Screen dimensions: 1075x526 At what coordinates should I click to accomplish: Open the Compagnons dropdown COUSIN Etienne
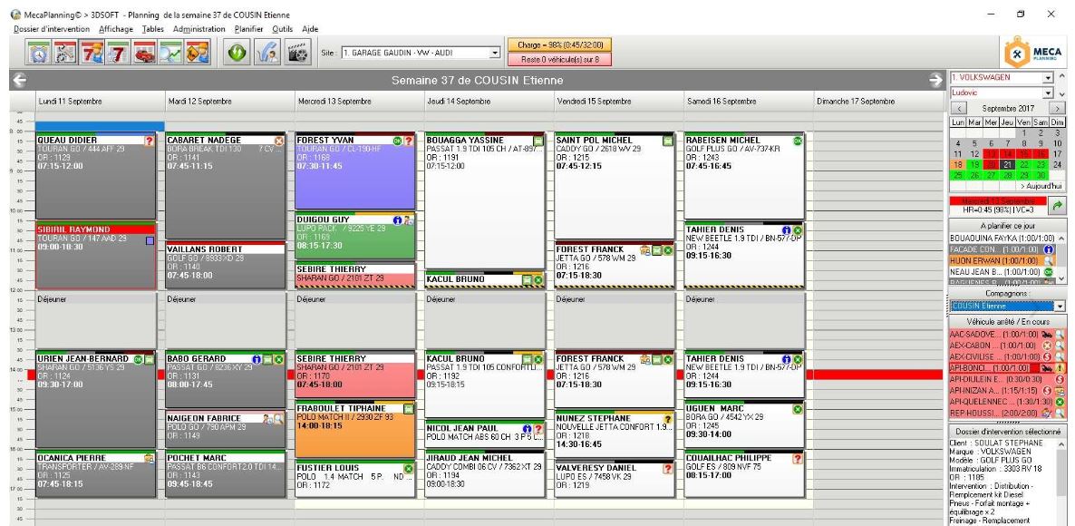click(1057, 305)
